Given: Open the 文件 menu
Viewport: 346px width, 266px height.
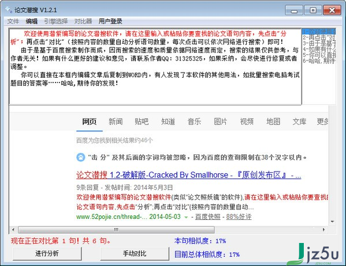Looking at the screenshot, I should pyautogui.click(x=13, y=21).
